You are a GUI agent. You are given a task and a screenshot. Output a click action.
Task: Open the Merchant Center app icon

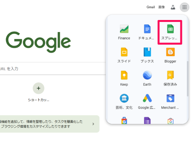point(170,99)
